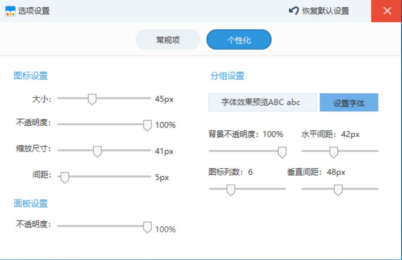The height and width of the screenshot is (260, 402).
Task: Click the 面板设置 section heading
Action: 30,203
